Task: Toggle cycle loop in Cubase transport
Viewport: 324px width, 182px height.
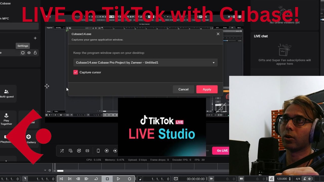Action: tap(96, 179)
